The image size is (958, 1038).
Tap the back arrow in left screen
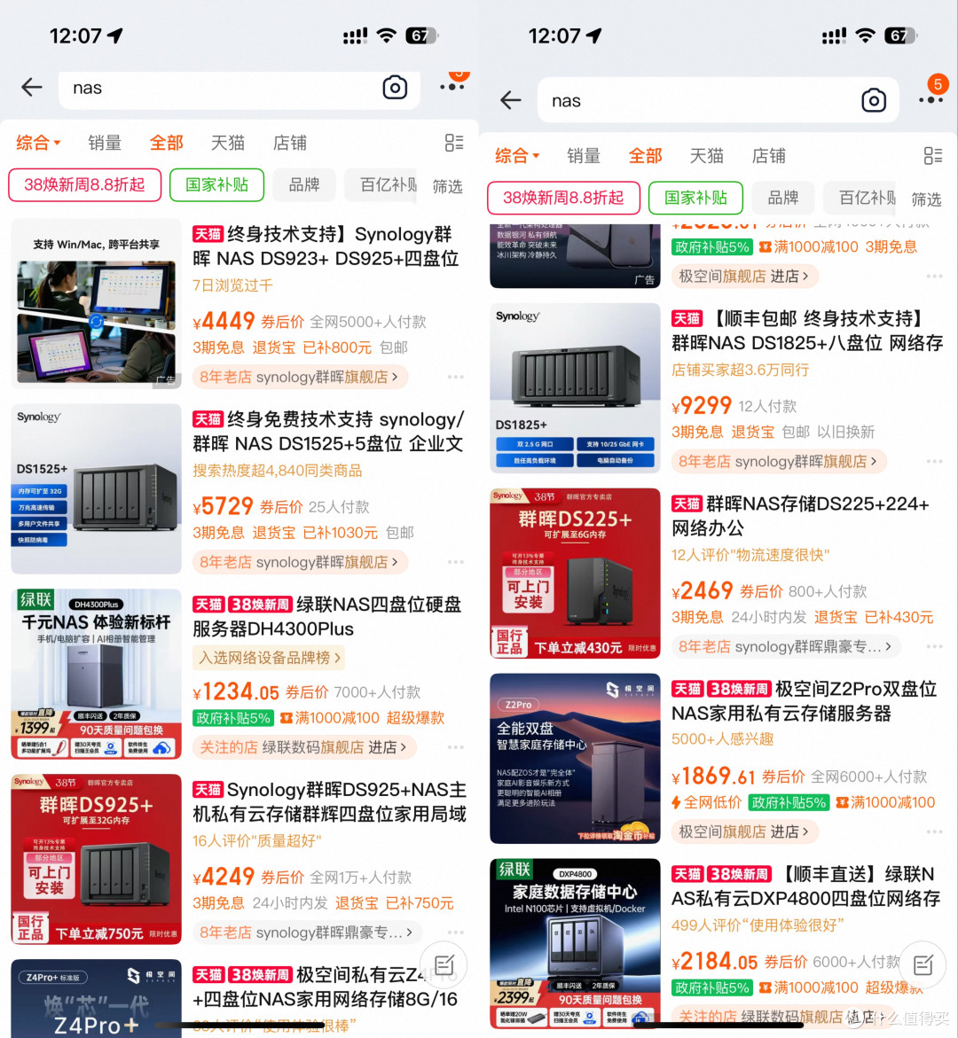(32, 88)
